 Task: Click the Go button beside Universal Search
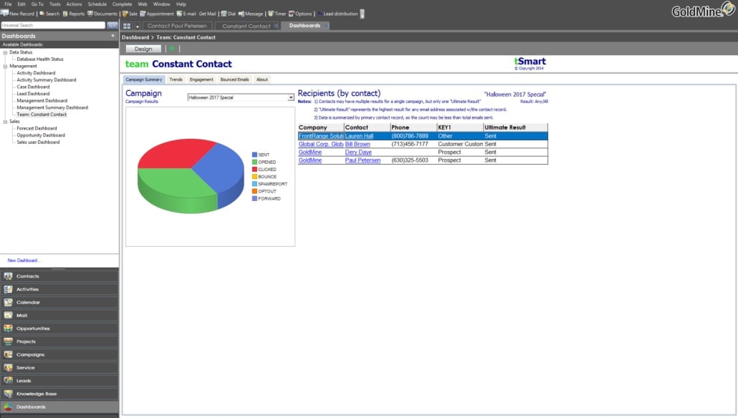112,25
